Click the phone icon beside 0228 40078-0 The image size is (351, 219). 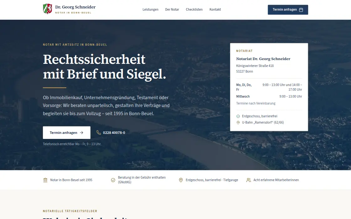click(x=98, y=133)
